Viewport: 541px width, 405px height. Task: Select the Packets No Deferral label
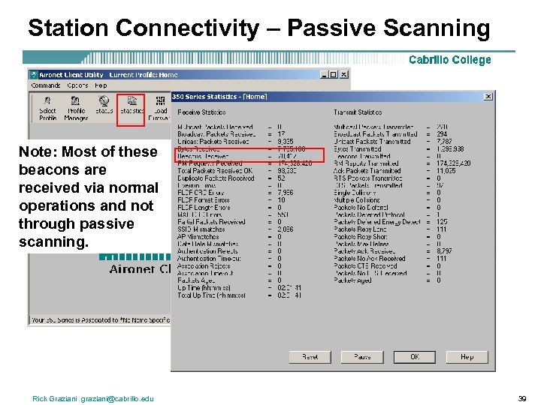361,208
